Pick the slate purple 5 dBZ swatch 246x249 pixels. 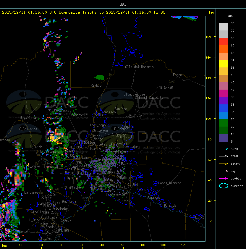(x=224, y=138)
